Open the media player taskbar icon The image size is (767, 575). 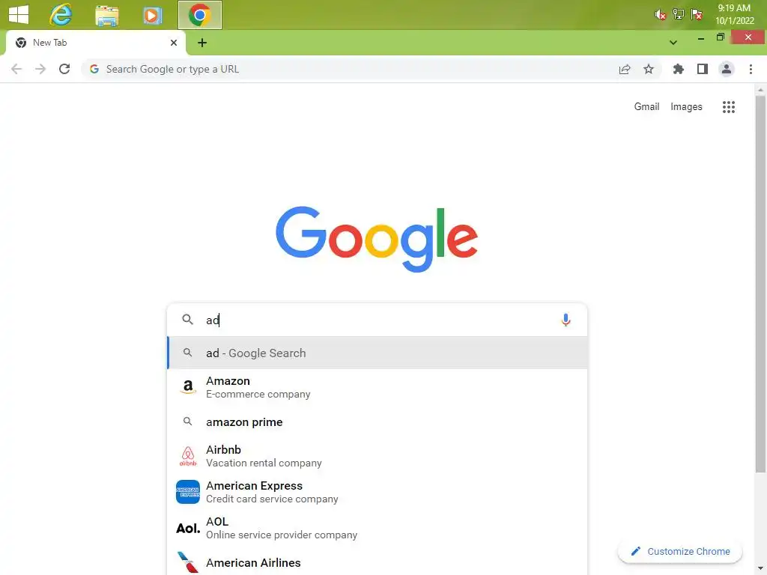click(x=153, y=15)
